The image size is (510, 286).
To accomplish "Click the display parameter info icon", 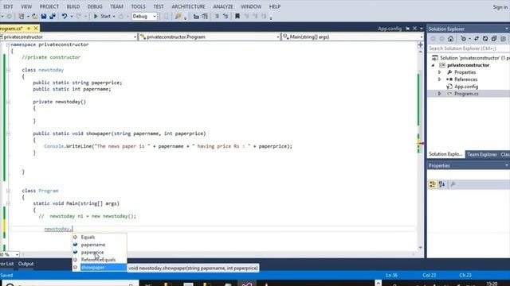I will click(x=205, y=16).
